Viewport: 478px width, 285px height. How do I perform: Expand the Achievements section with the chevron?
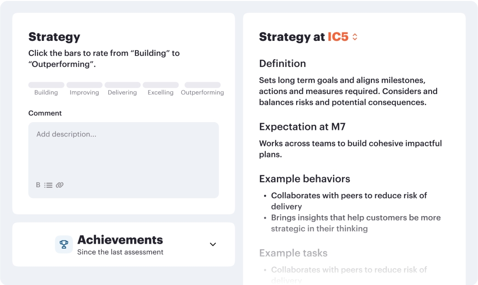coord(213,245)
